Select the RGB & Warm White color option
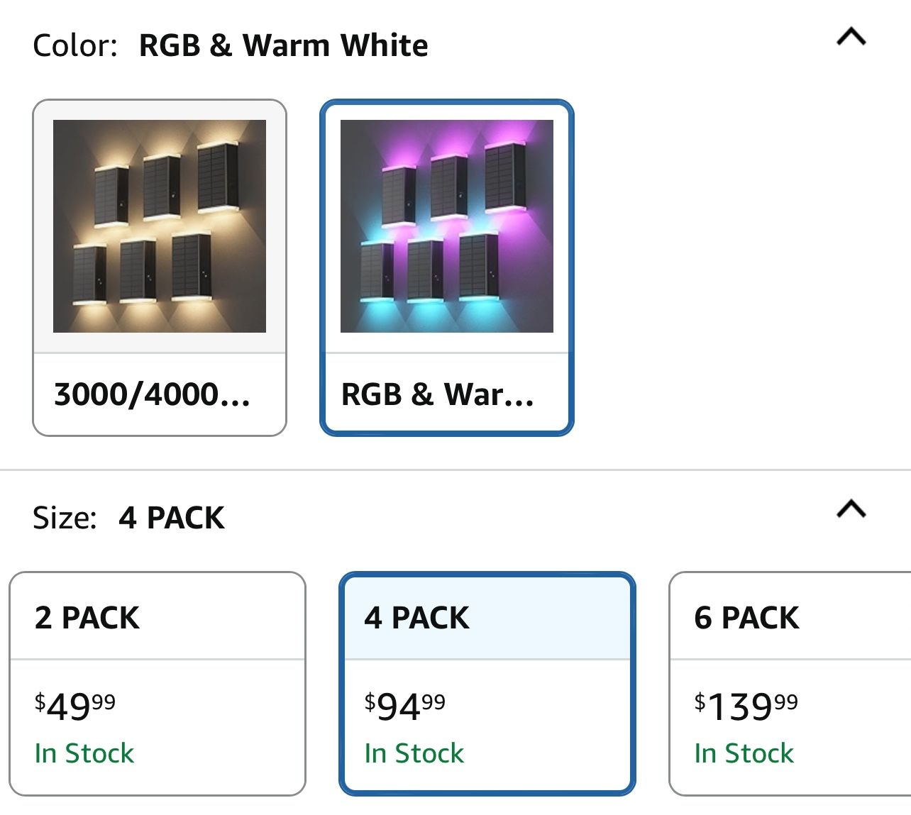 point(447,267)
